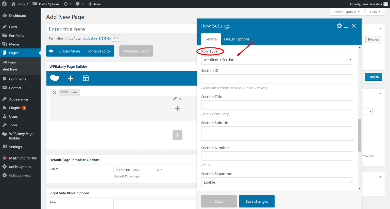Viewport: 390px width, 209px height.
Task: Click the Add Element plus icon in WPBakery toolbar
Action: pos(71,78)
